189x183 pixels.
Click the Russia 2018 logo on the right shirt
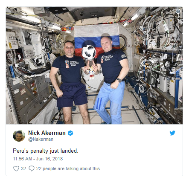[107, 58]
